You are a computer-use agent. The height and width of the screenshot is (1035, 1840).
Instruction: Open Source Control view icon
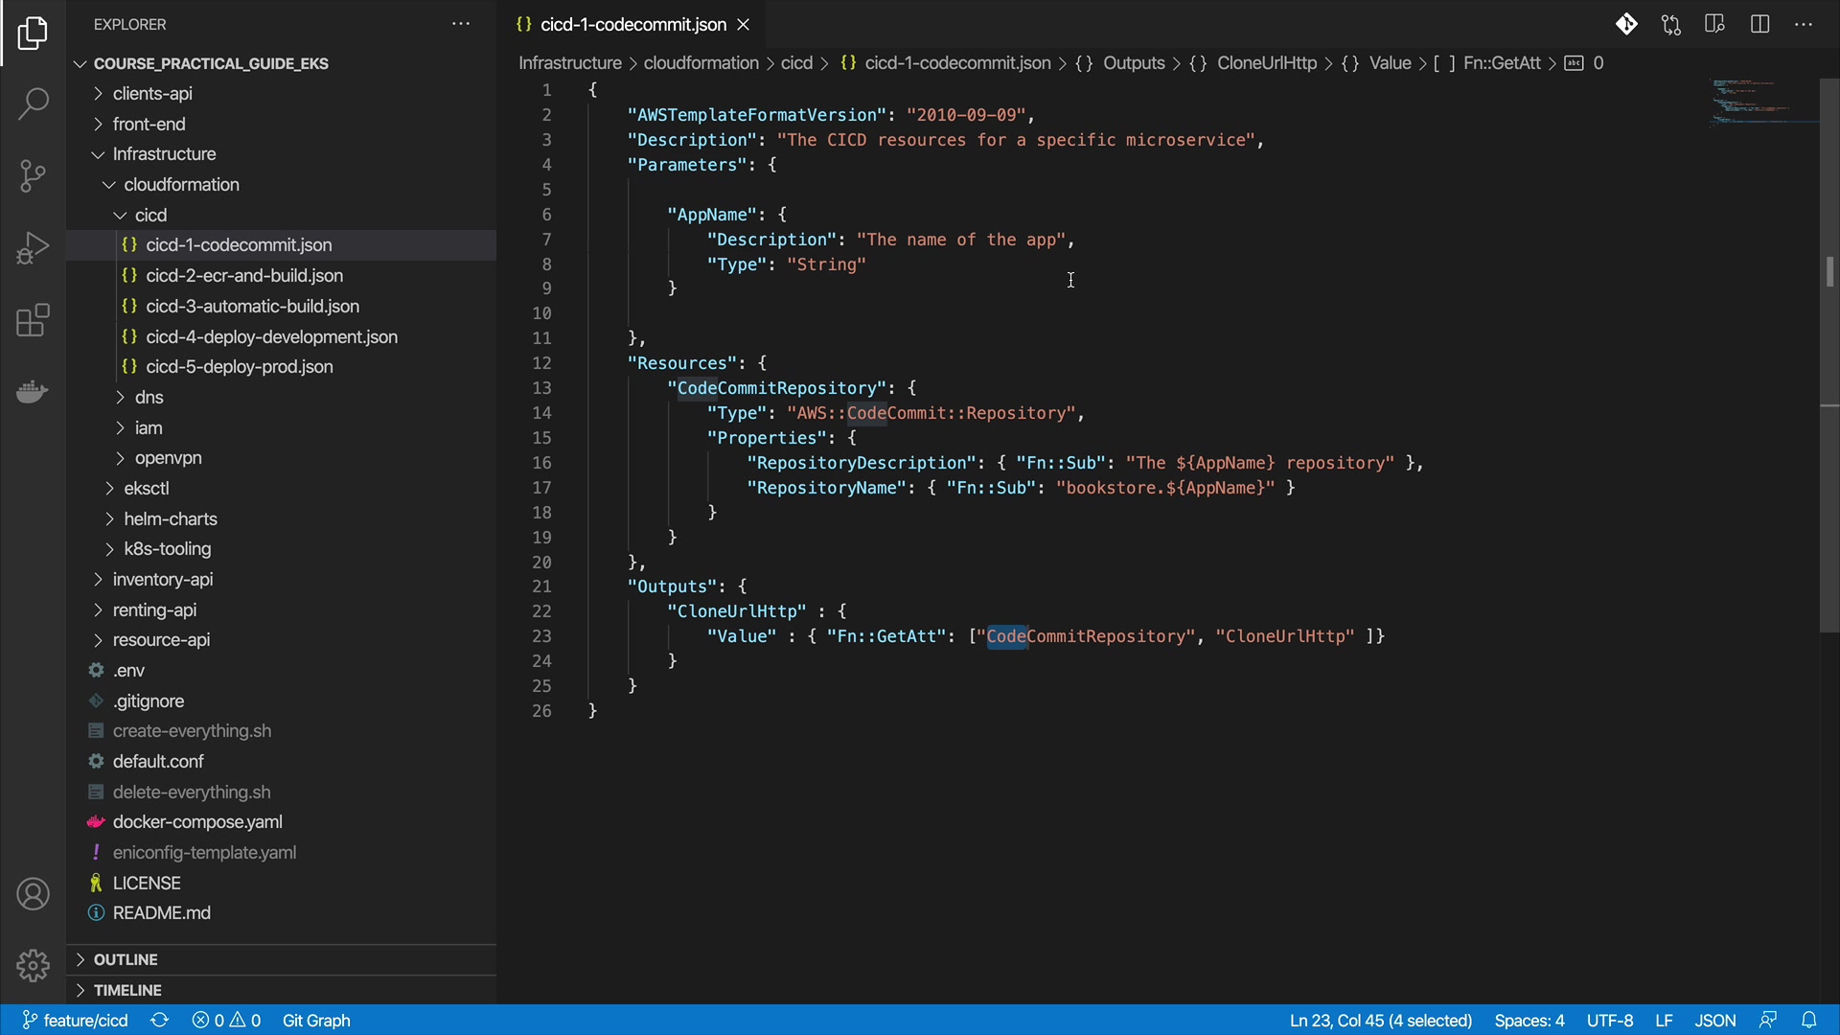pyautogui.click(x=33, y=175)
